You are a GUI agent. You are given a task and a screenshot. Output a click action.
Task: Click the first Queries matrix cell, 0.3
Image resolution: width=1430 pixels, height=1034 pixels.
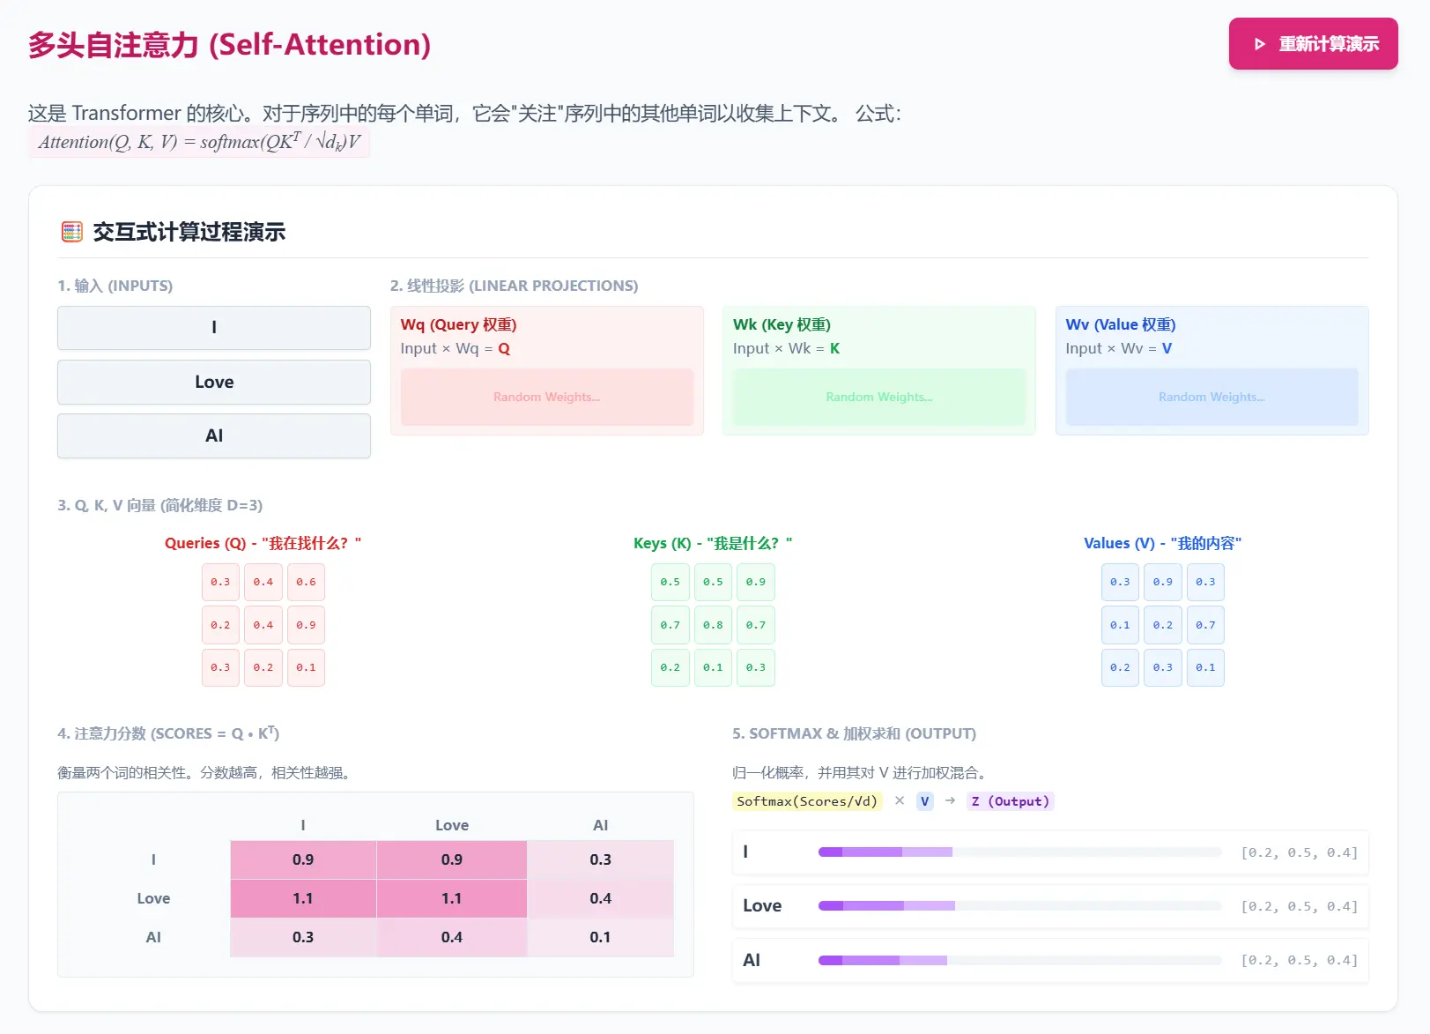click(220, 582)
